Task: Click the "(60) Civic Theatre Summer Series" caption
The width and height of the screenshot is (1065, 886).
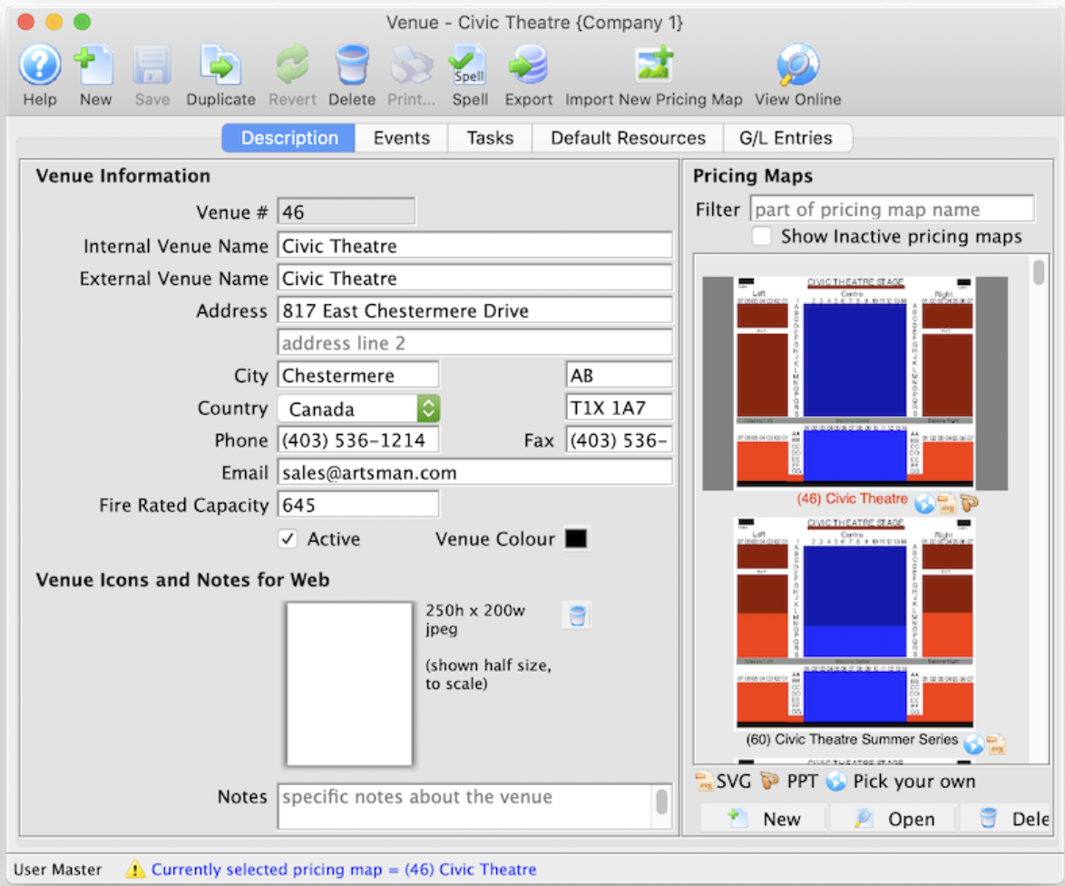Action: pos(852,739)
